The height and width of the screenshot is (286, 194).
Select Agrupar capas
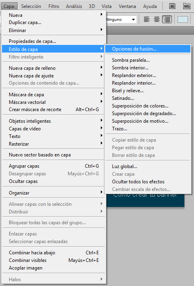pyautogui.click(x=54, y=166)
